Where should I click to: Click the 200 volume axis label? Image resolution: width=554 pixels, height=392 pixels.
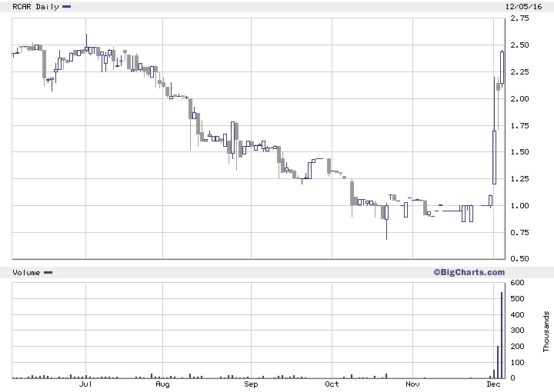(x=518, y=346)
